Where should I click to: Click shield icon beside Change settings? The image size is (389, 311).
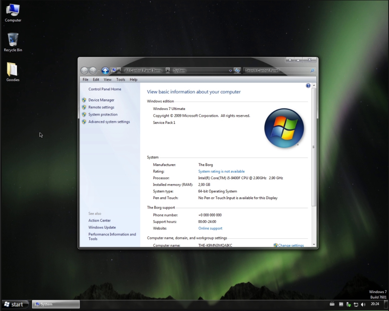pyautogui.click(x=275, y=245)
